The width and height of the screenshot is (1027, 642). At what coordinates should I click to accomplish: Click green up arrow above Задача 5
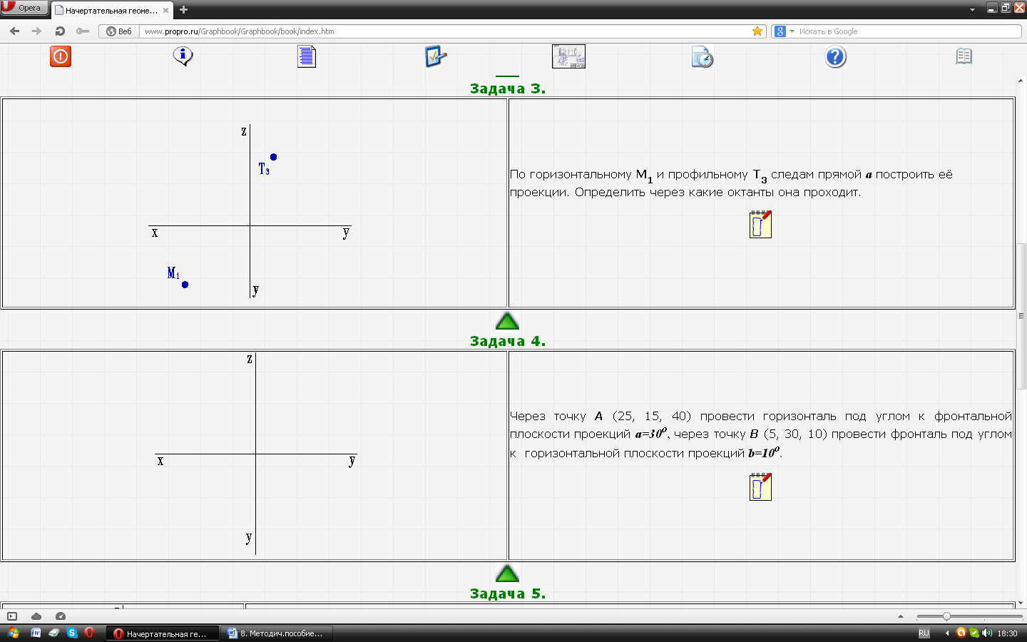click(507, 574)
